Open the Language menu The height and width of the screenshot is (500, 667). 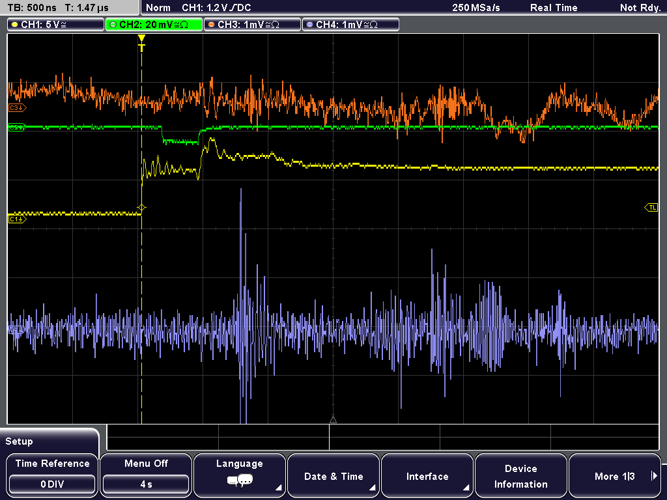coord(240,475)
